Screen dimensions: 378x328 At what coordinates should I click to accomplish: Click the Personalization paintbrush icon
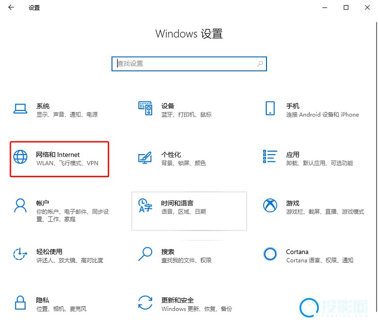(145, 157)
